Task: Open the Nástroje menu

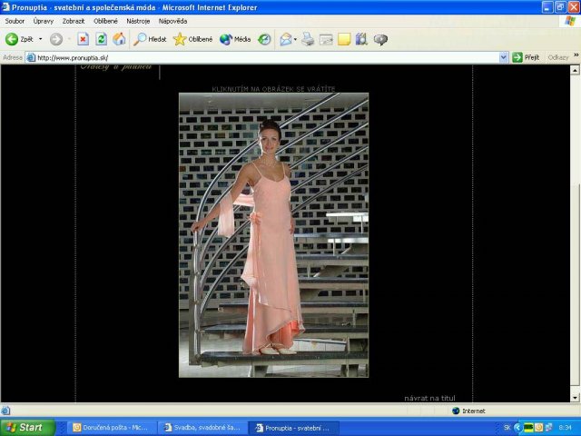Action: pyautogui.click(x=138, y=21)
